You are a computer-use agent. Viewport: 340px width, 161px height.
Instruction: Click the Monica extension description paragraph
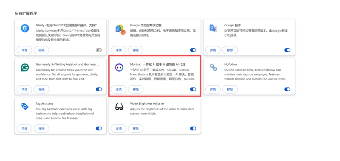click(162, 74)
